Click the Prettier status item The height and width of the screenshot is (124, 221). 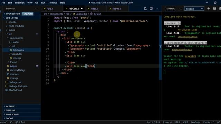pos(209,122)
